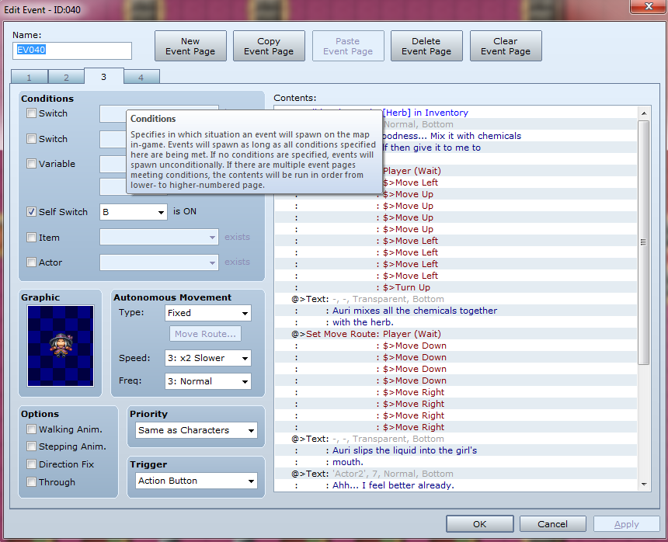
Task: Click Copy Event Page button
Action: pos(269,46)
